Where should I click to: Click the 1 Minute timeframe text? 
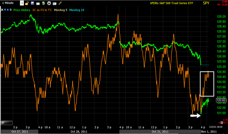[x=8, y=3]
